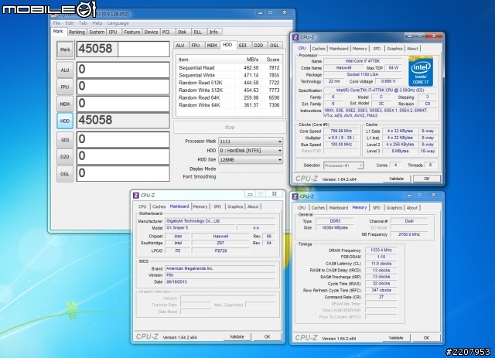
Task: Select the MEM results sub-tab
Action: point(212,46)
